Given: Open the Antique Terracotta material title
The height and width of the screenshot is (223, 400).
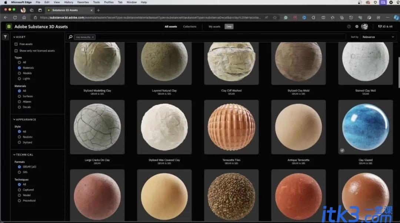Looking at the screenshot, I should click(299, 160).
